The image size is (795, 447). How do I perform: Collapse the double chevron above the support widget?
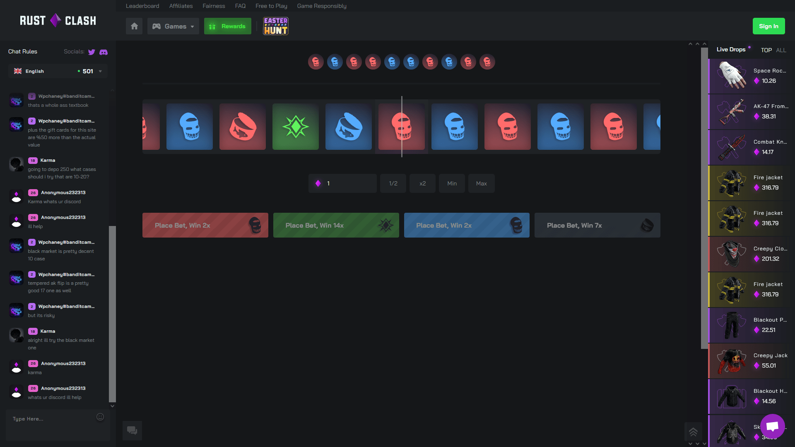pyautogui.click(x=694, y=432)
